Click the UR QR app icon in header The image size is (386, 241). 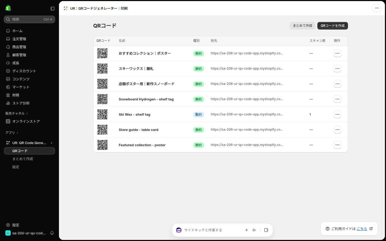pyautogui.click(x=66, y=8)
